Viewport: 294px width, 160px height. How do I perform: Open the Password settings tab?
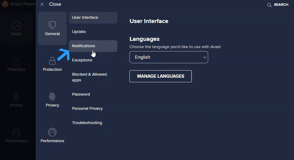[x=93, y=94]
